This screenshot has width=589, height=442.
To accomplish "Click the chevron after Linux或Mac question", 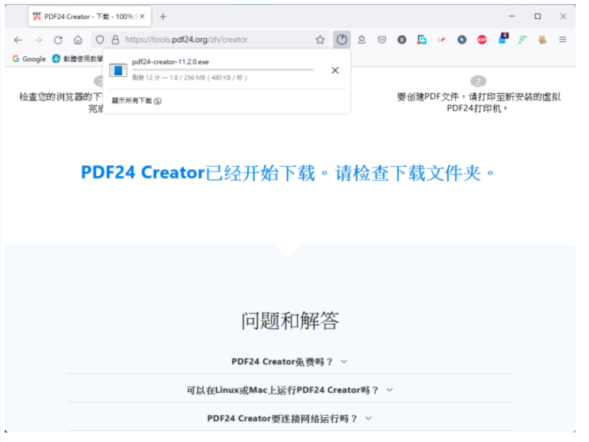I will (389, 390).
